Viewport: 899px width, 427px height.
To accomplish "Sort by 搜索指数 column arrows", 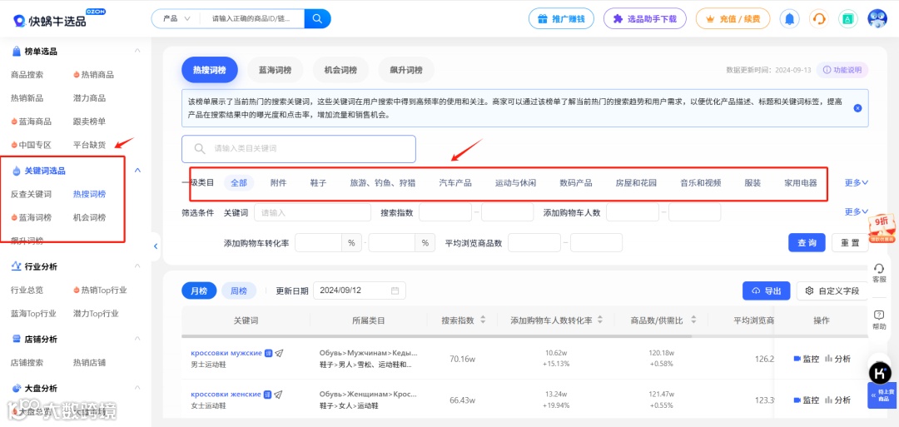I will pyautogui.click(x=483, y=320).
